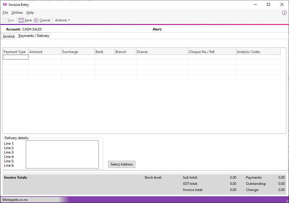The image size is (289, 203).
Task: Click the Line 1: label
Action: 9,143
